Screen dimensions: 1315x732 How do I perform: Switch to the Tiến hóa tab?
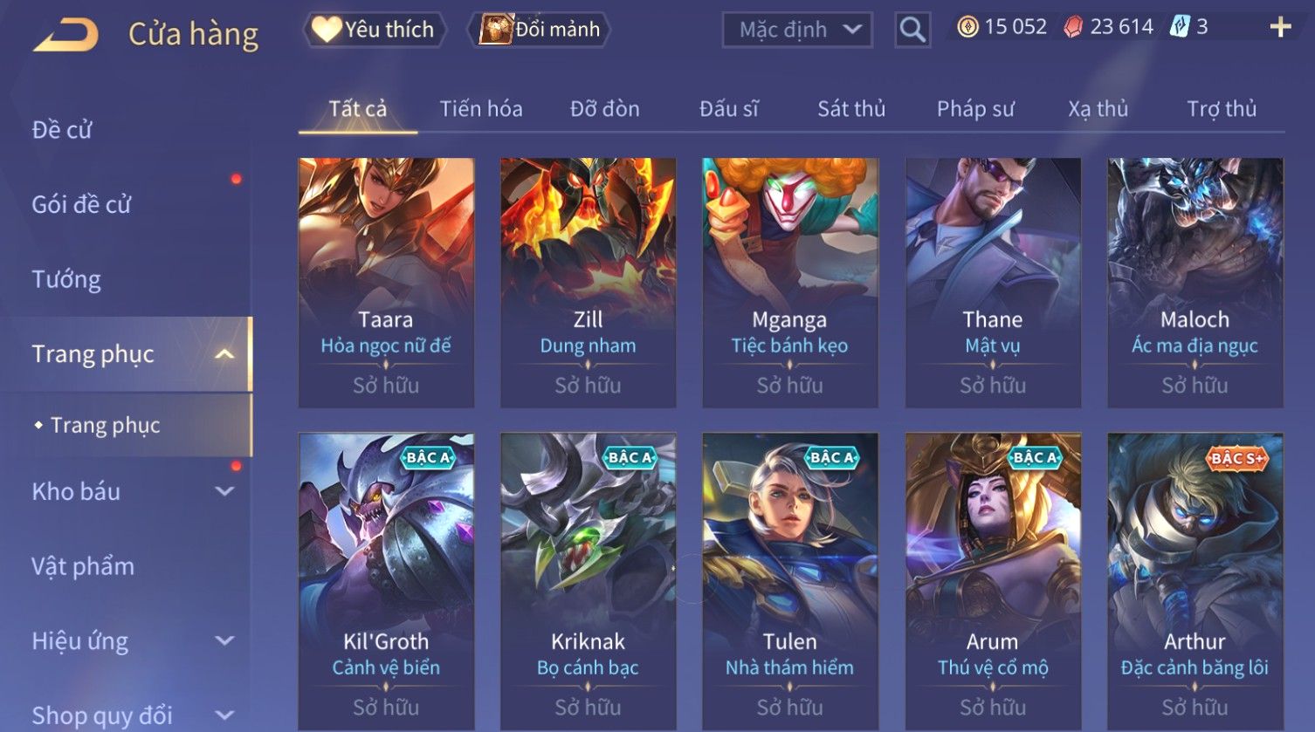pos(481,109)
